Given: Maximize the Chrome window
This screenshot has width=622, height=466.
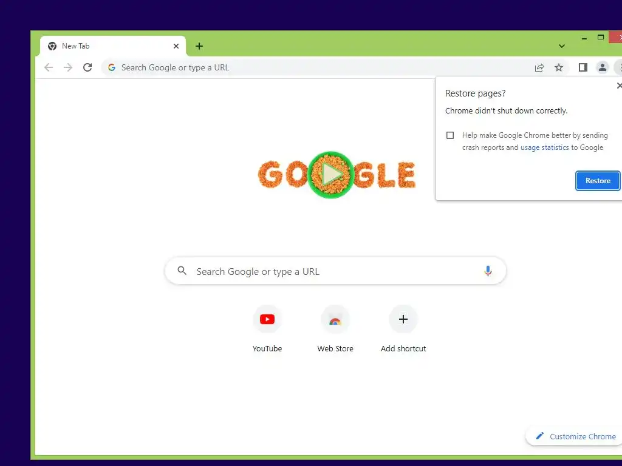Looking at the screenshot, I should click(x=601, y=37).
